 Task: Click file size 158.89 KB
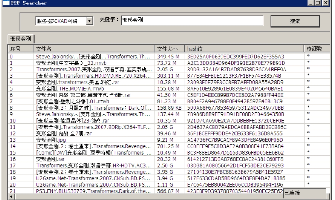[x=169, y=108]
